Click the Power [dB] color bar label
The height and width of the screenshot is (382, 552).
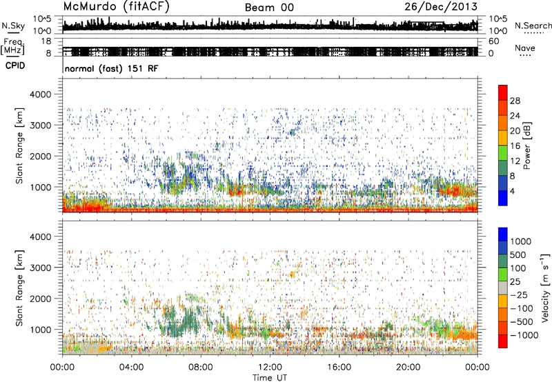pyautogui.click(x=526, y=145)
